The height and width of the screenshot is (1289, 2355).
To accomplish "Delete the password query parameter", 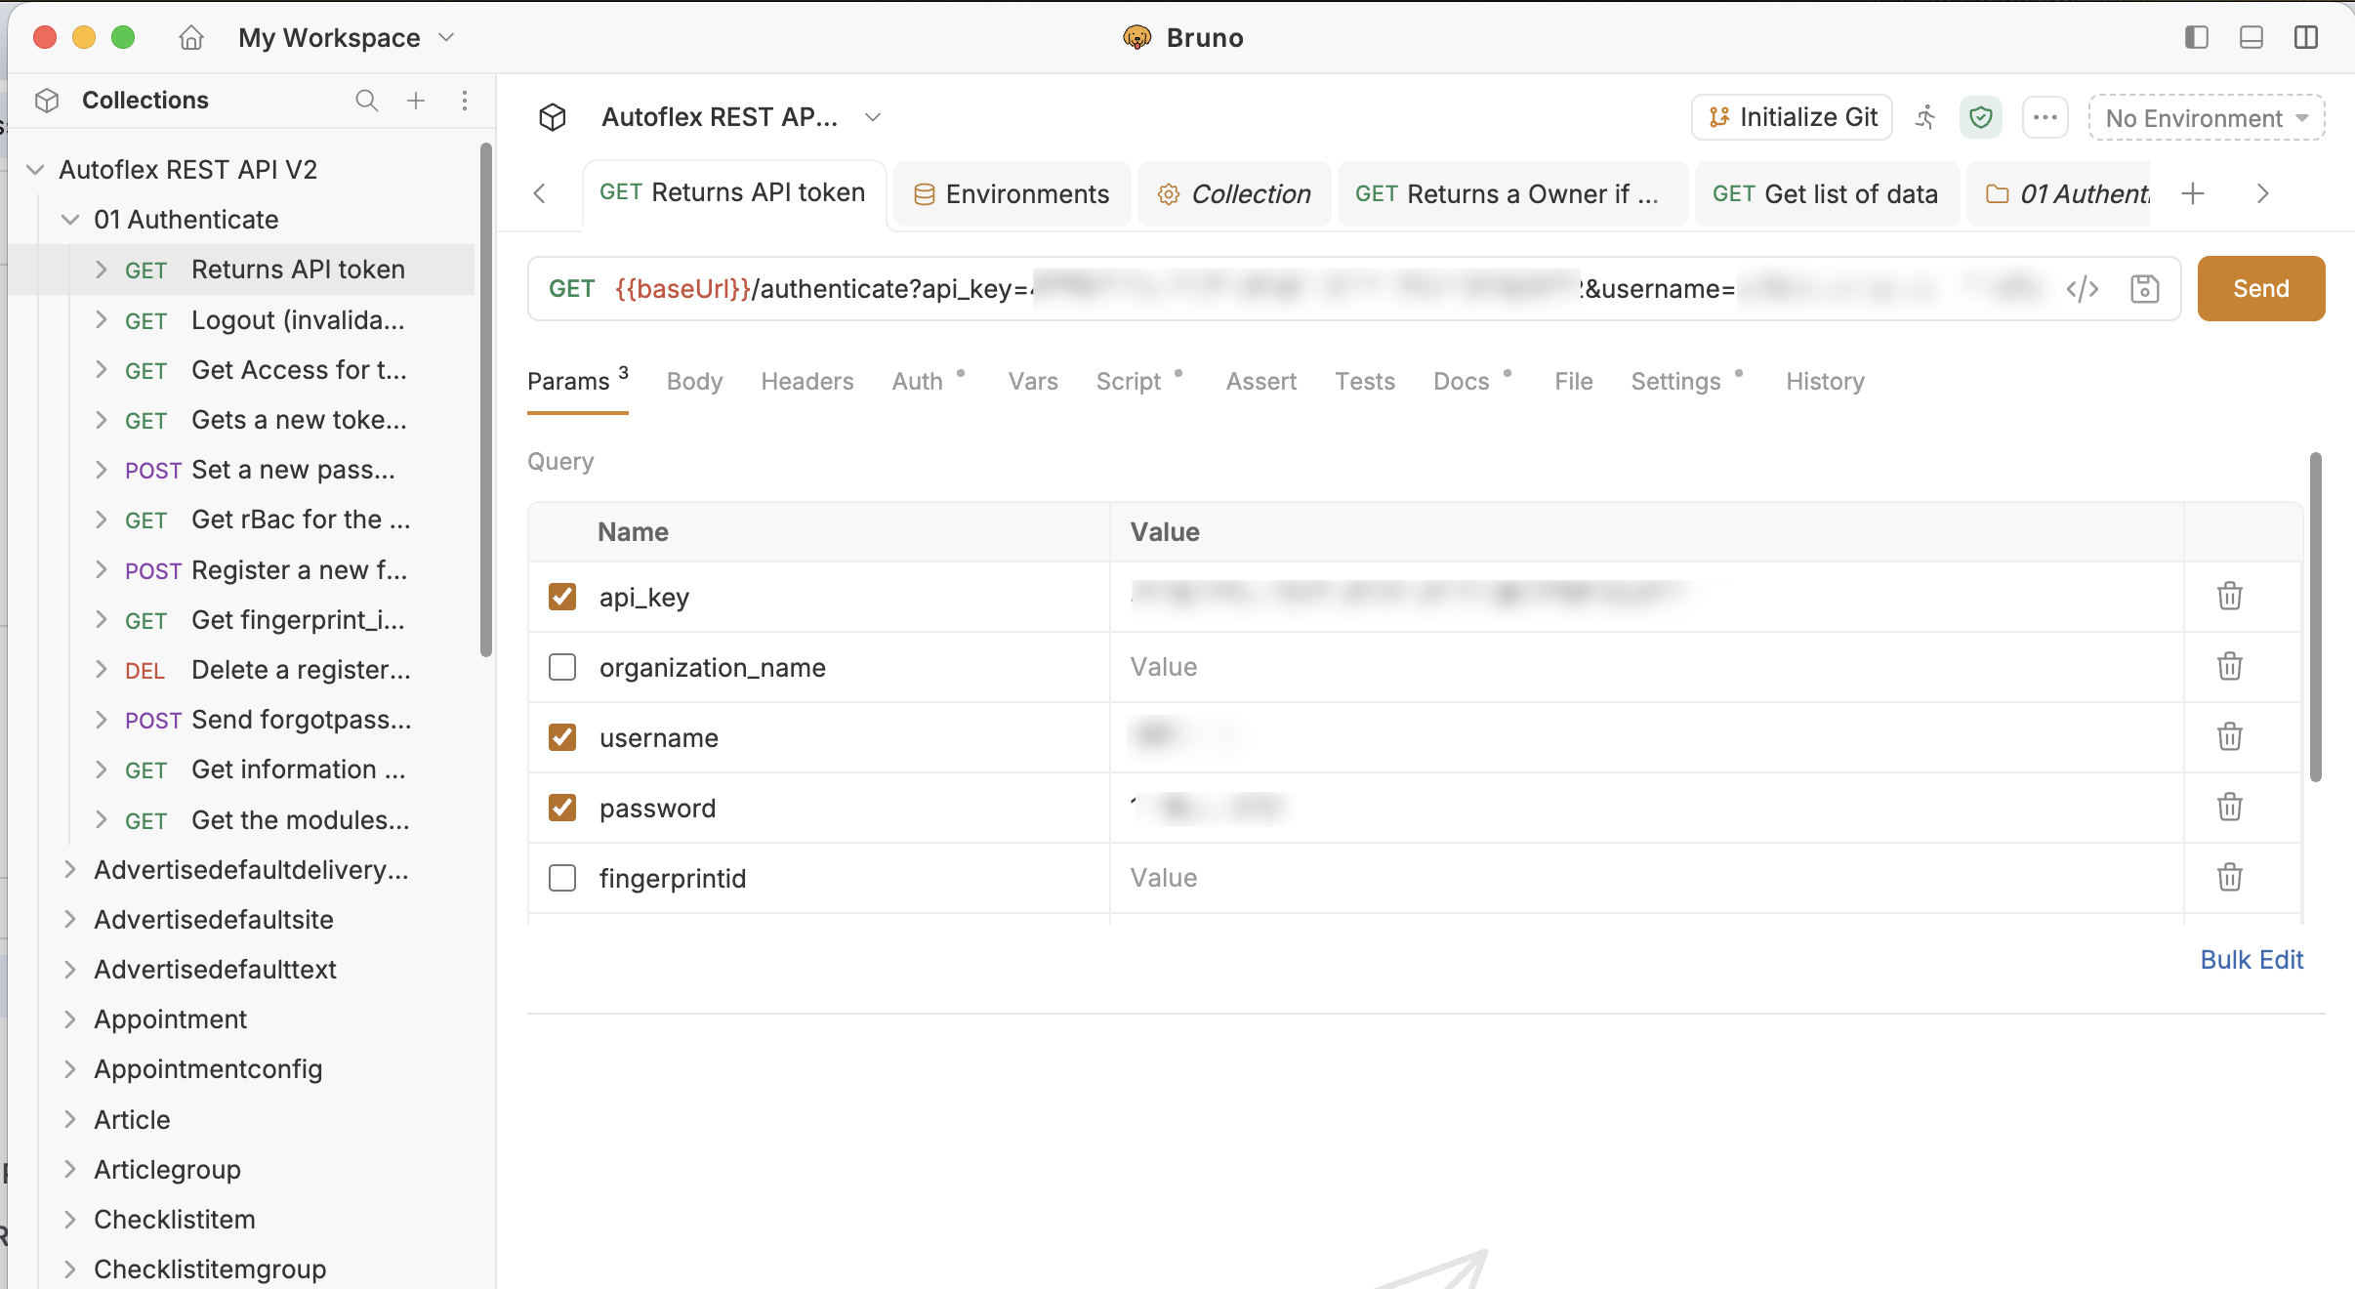I will point(2230,807).
